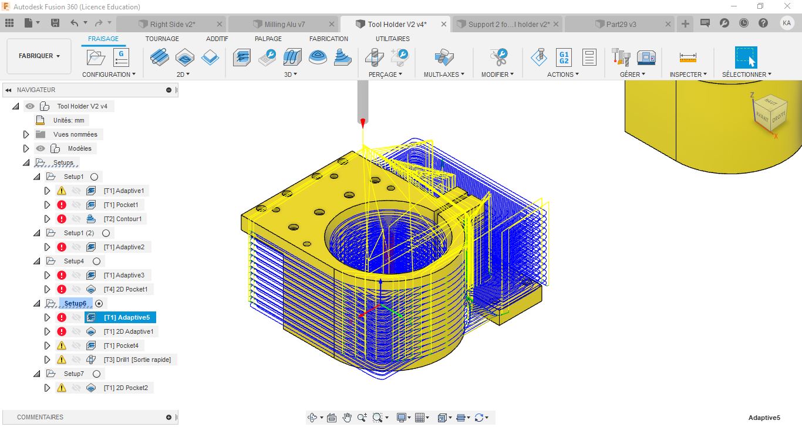The height and width of the screenshot is (427, 802).
Task: Open the tool library icon
Action: click(621, 57)
